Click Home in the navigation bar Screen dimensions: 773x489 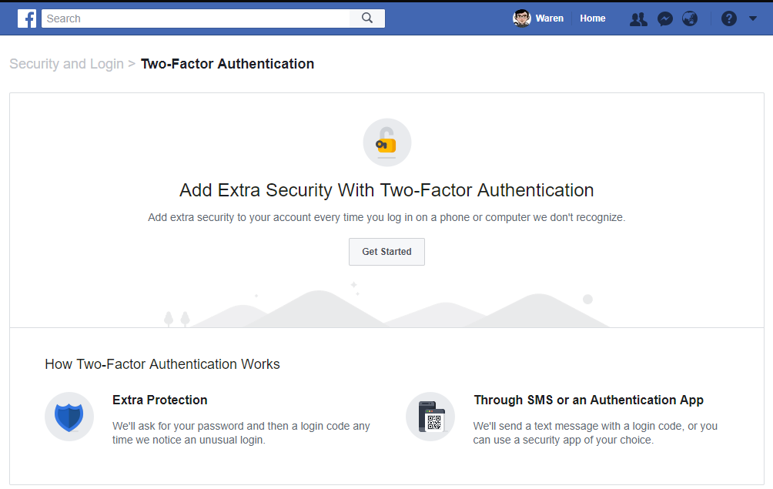(x=592, y=18)
